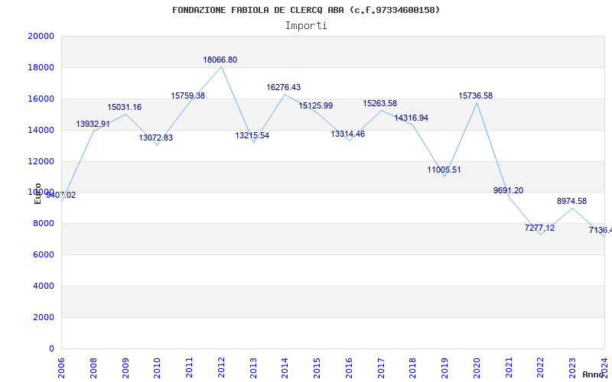This screenshot has height=382, width=612.
Task: Click the 16276.43 data point label
Action: tap(283, 87)
